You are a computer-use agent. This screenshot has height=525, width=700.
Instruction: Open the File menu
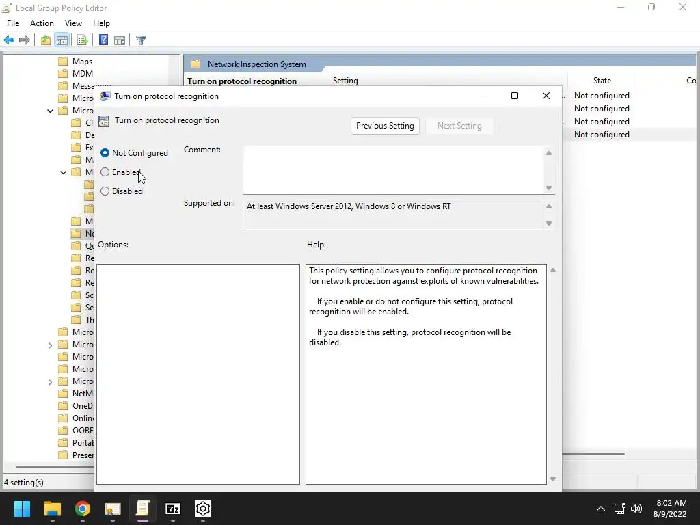click(x=13, y=23)
